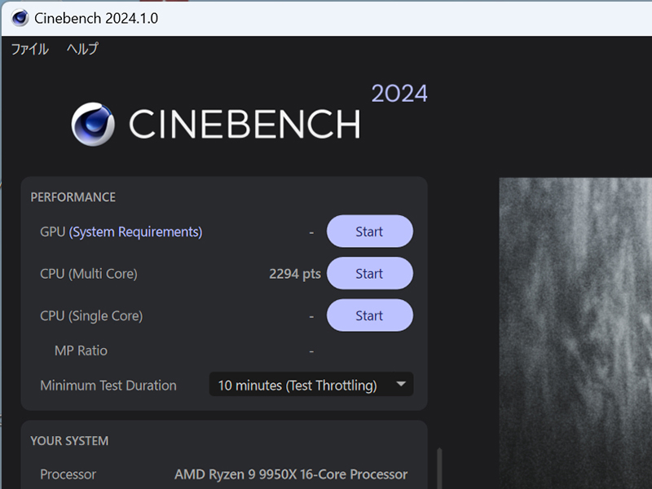Screen dimensions: 652x489
Task: Open the Minimum Test Duration dropdown
Action: click(x=311, y=385)
